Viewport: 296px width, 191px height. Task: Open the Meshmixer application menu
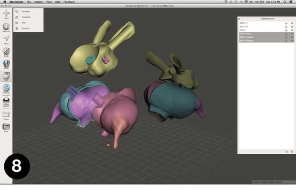[x=16, y=2]
